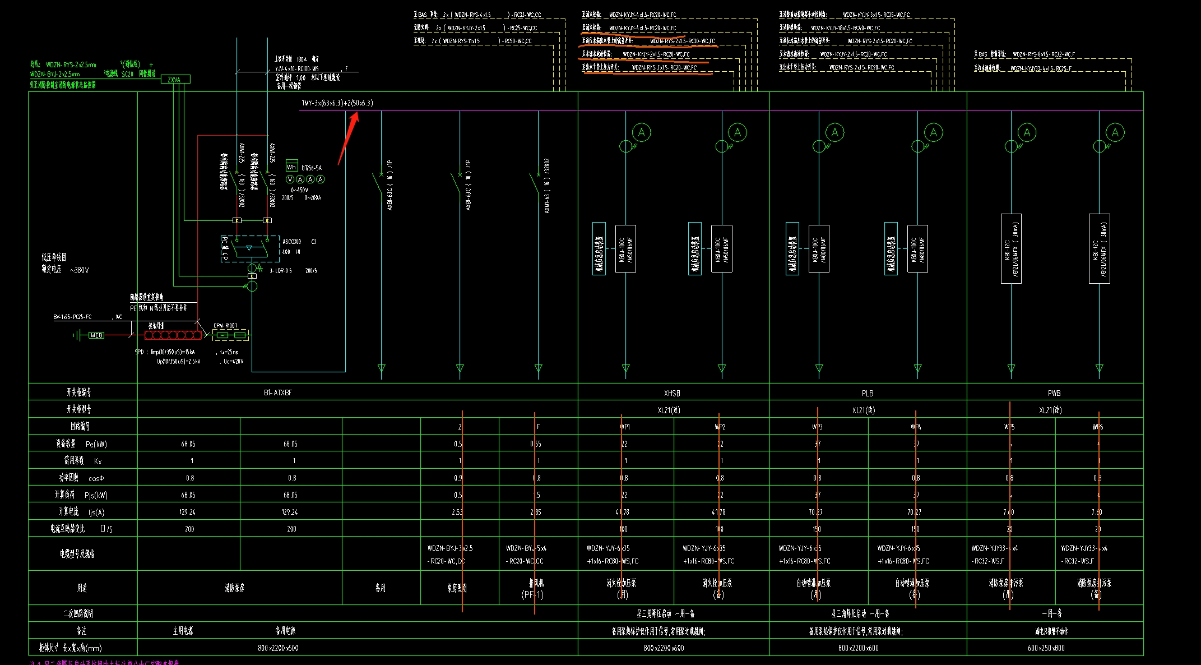The width and height of the screenshot is (1201, 665).
Task: Select the V voltmeter circle symbol
Action: 290,179
